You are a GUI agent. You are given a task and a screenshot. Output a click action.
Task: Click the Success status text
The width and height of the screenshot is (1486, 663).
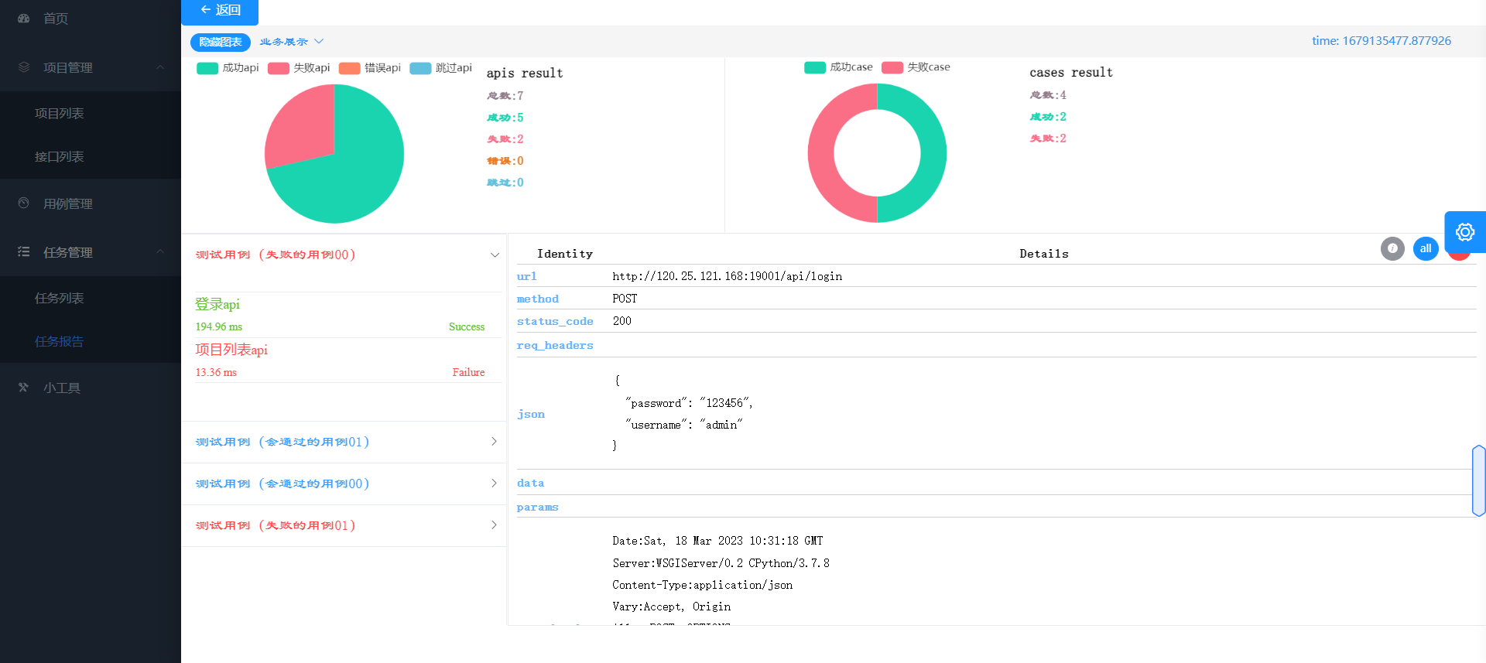pyautogui.click(x=467, y=327)
